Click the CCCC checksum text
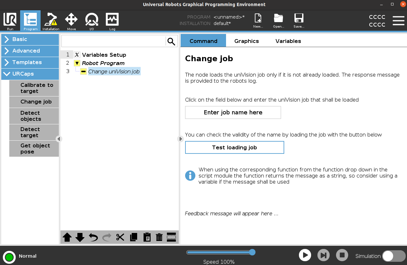 click(377, 21)
